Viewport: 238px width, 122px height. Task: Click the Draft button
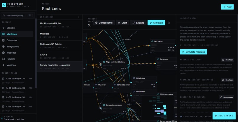123,23
